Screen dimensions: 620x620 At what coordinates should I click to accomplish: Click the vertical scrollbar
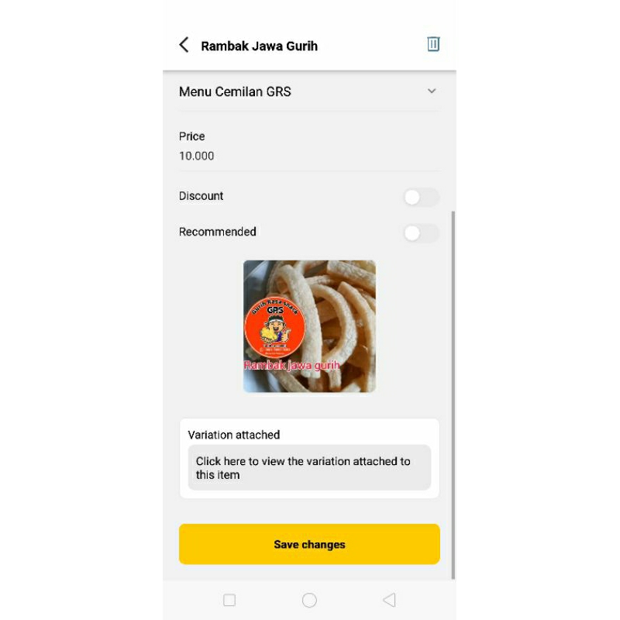coord(453,395)
